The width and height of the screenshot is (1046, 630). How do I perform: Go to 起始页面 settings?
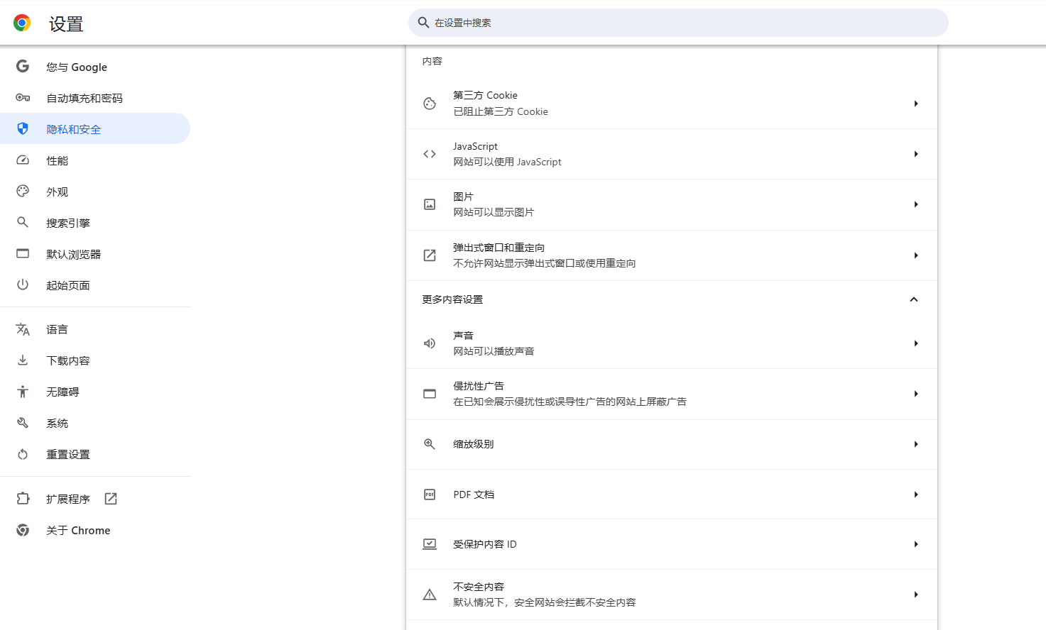point(95,285)
